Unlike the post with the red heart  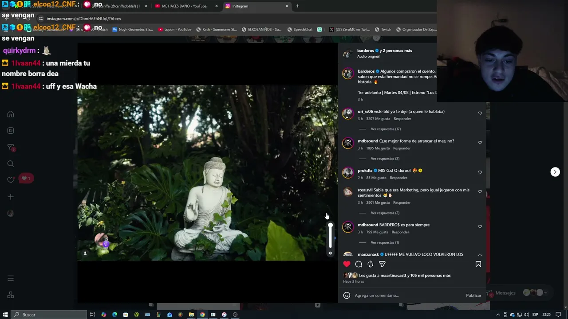347,264
